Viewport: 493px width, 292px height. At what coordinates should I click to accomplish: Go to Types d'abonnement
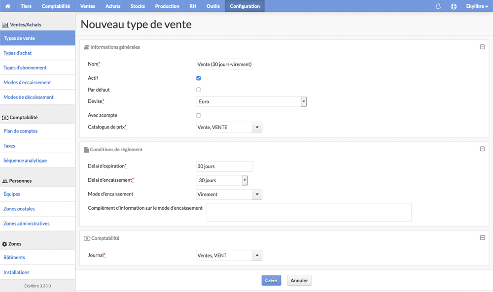[x=37, y=67]
